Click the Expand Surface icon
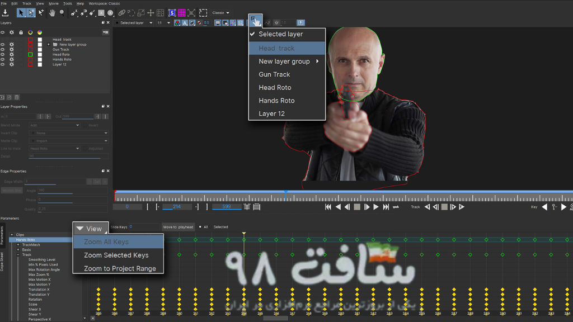 191,13
